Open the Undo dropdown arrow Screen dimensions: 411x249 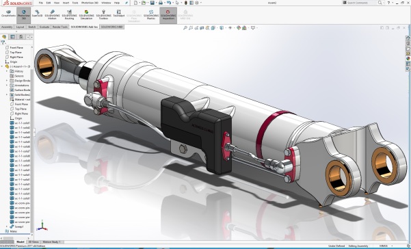172,3
